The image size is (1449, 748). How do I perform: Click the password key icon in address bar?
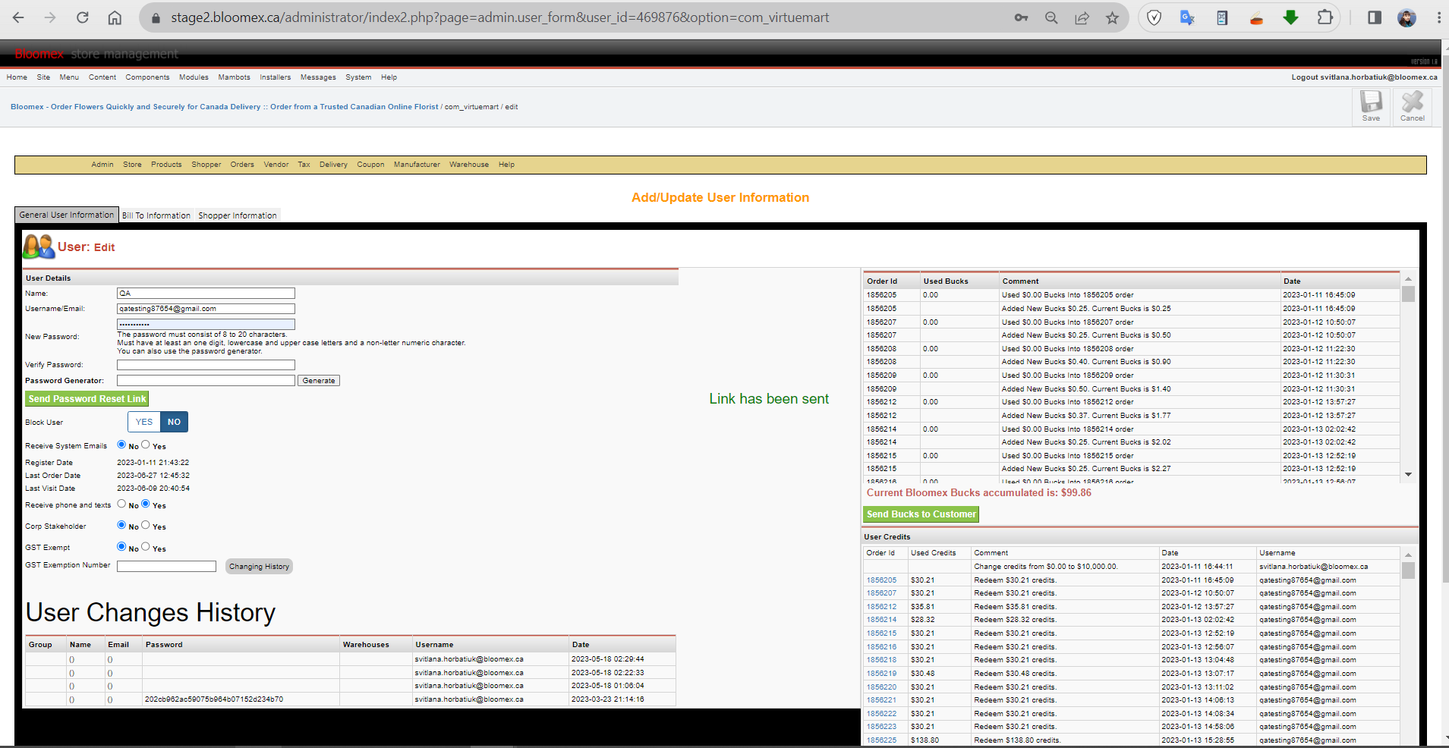click(1021, 17)
